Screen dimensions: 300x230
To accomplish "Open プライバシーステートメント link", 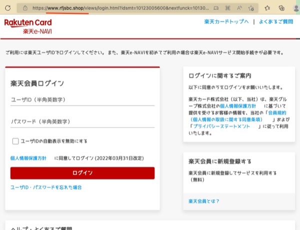I will pos(221,126).
